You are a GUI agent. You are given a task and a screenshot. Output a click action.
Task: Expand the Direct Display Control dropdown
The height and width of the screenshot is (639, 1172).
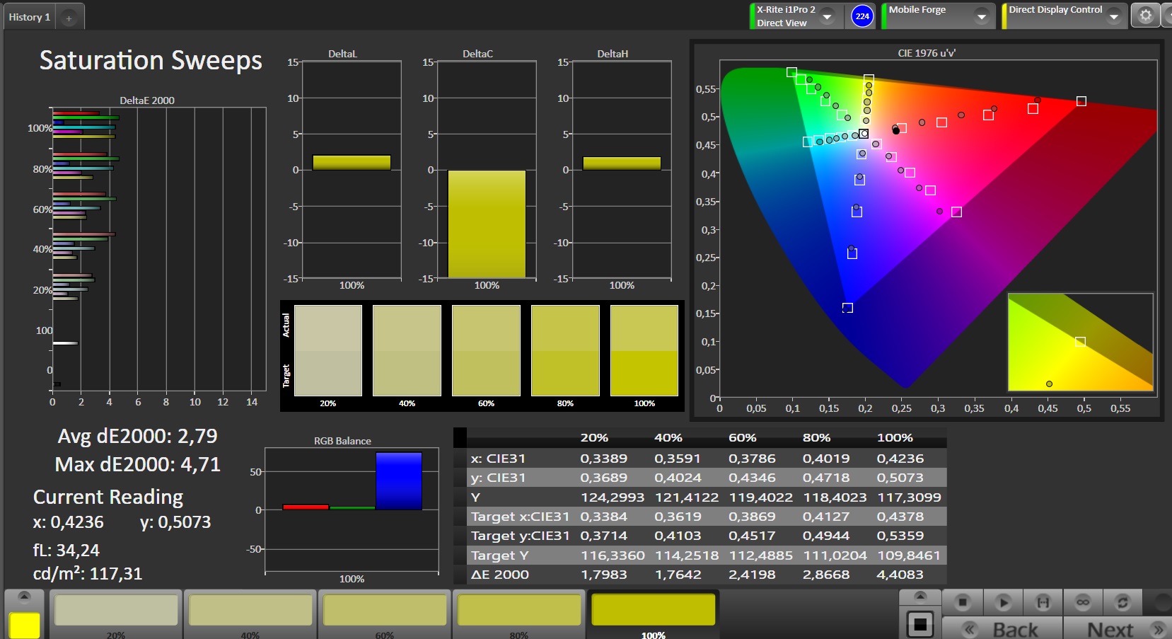(x=1113, y=16)
